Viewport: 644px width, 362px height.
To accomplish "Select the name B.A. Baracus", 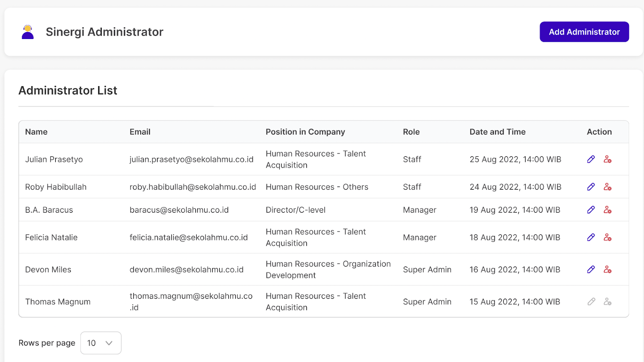I will point(49,210).
